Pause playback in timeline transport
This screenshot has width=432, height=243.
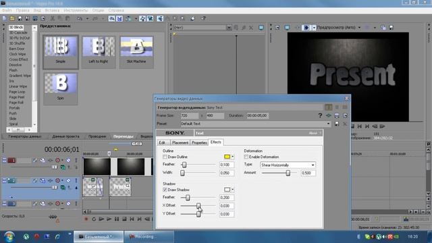tap(117, 219)
